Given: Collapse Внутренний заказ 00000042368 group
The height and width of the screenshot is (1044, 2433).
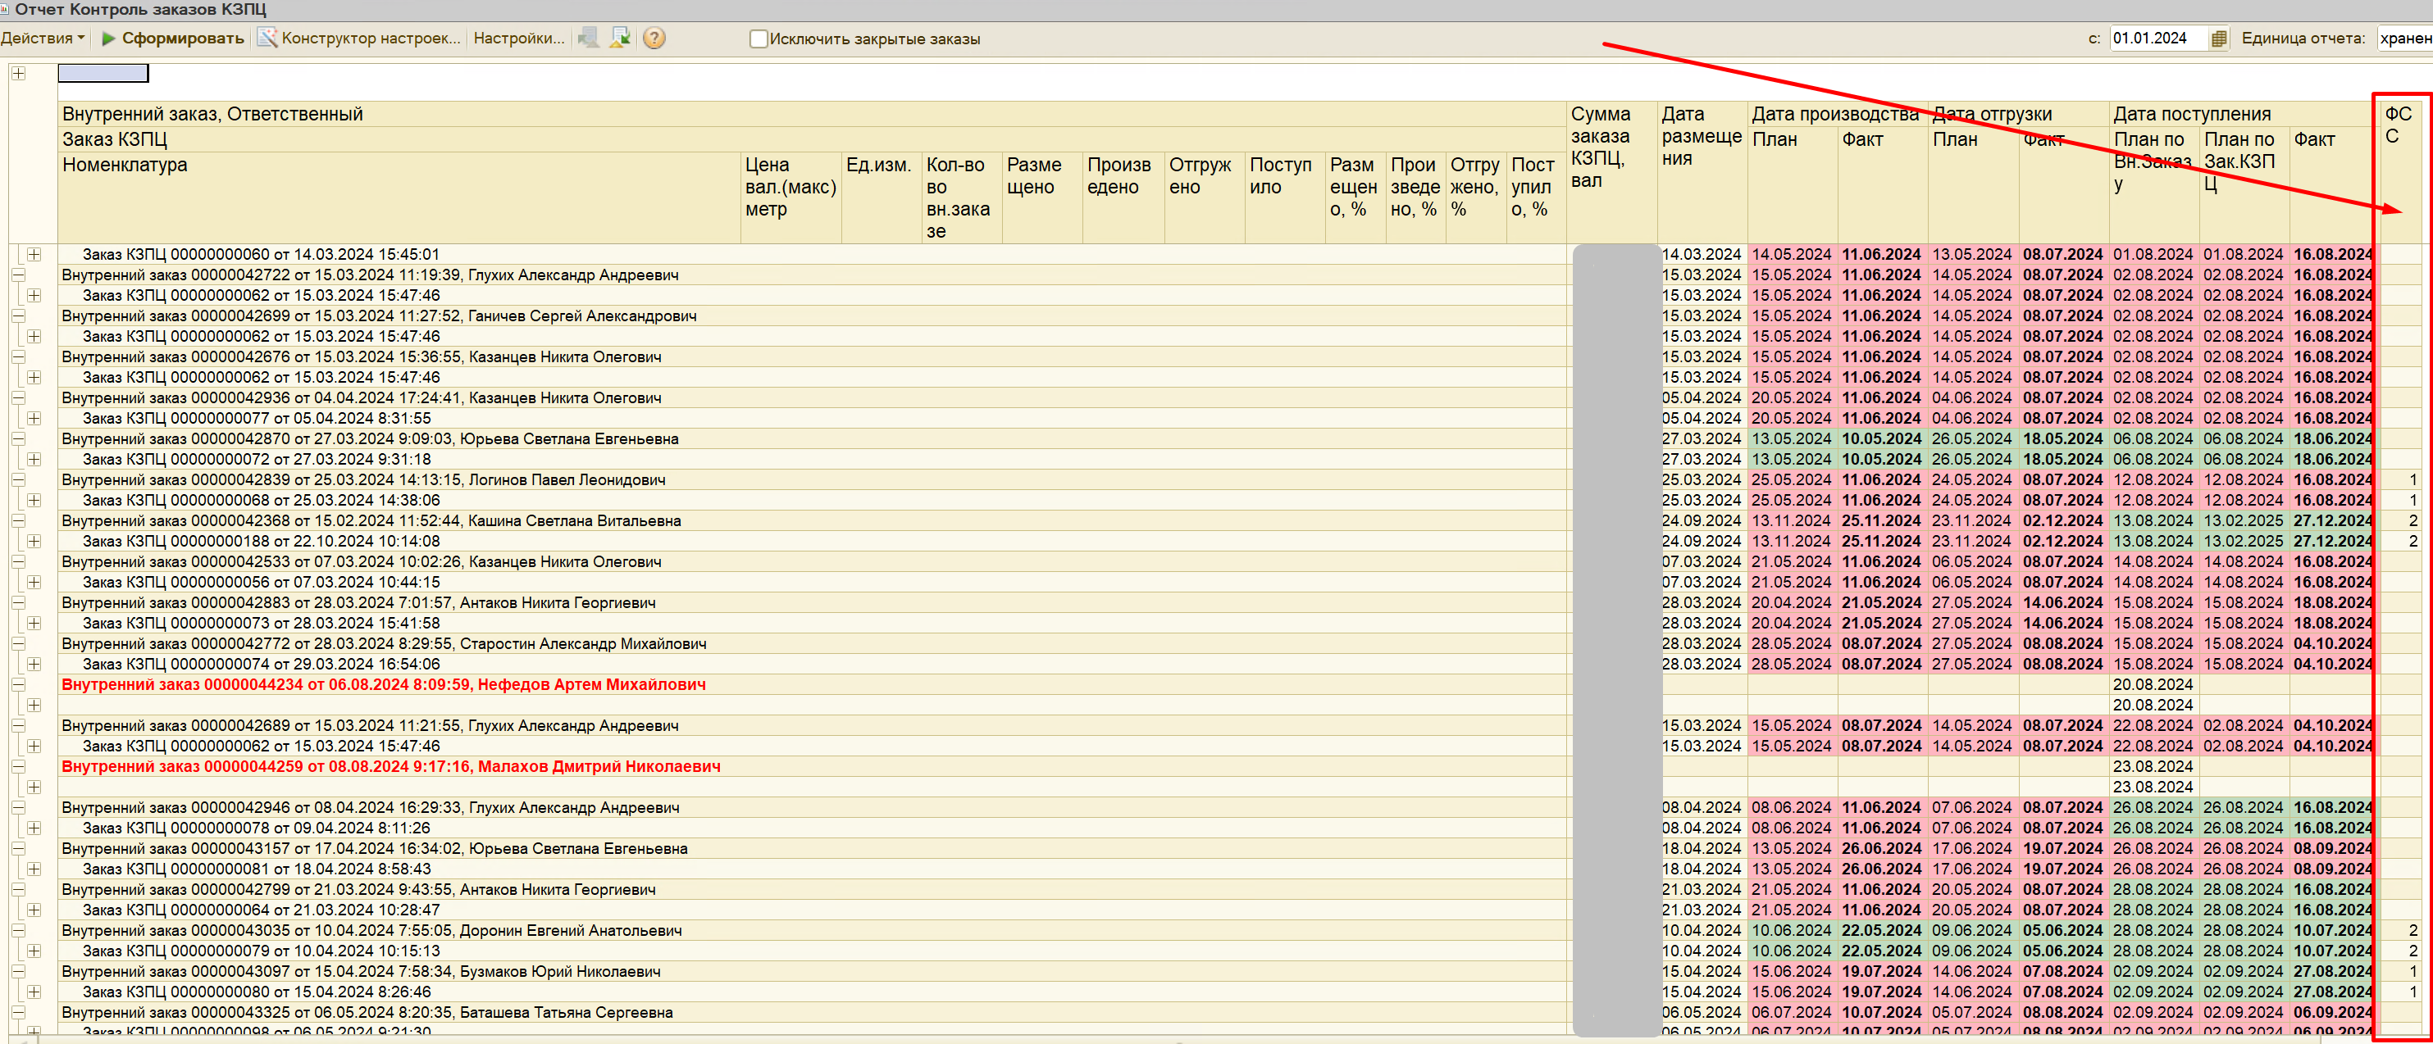Looking at the screenshot, I should [18, 520].
